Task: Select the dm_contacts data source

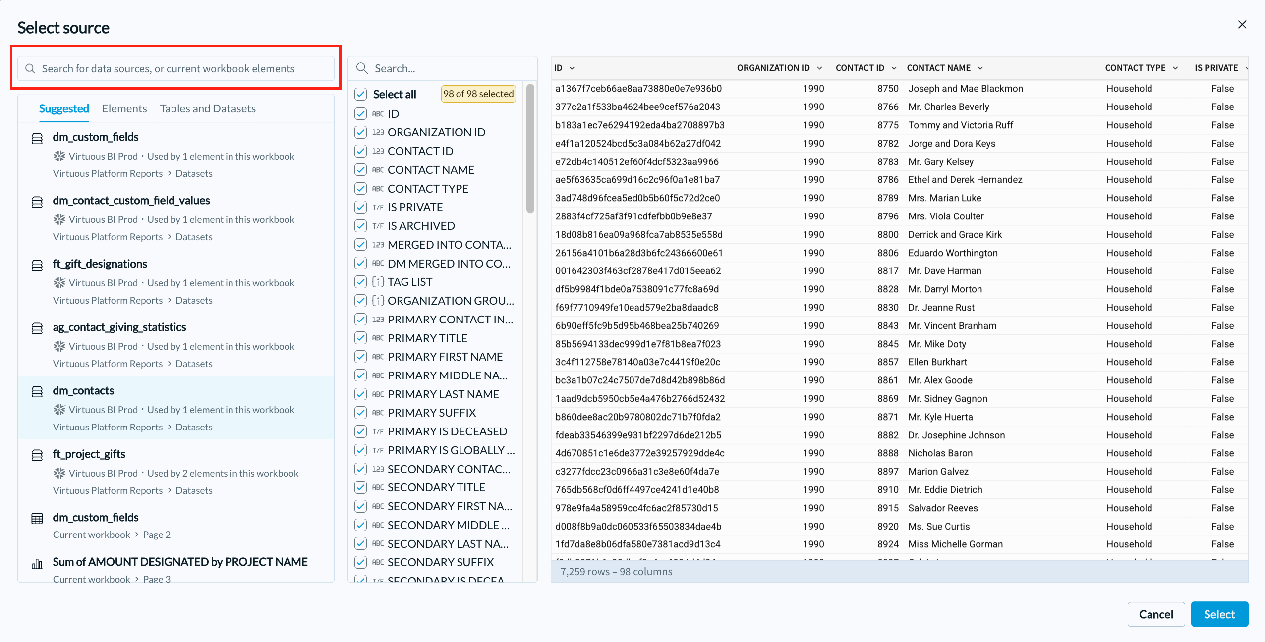Action: (176, 408)
